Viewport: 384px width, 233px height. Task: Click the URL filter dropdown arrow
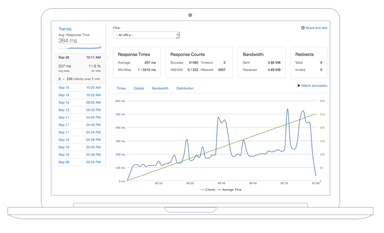(x=177, y=35)
